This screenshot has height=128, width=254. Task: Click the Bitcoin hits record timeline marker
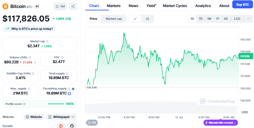click(x=221, y=123)
